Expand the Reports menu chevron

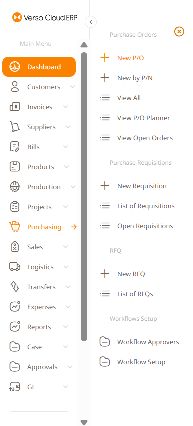[x=66, y=327]
